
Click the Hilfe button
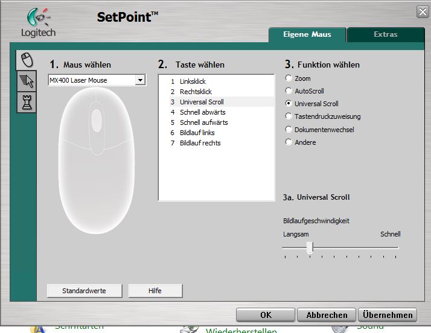tap(155, 291)
